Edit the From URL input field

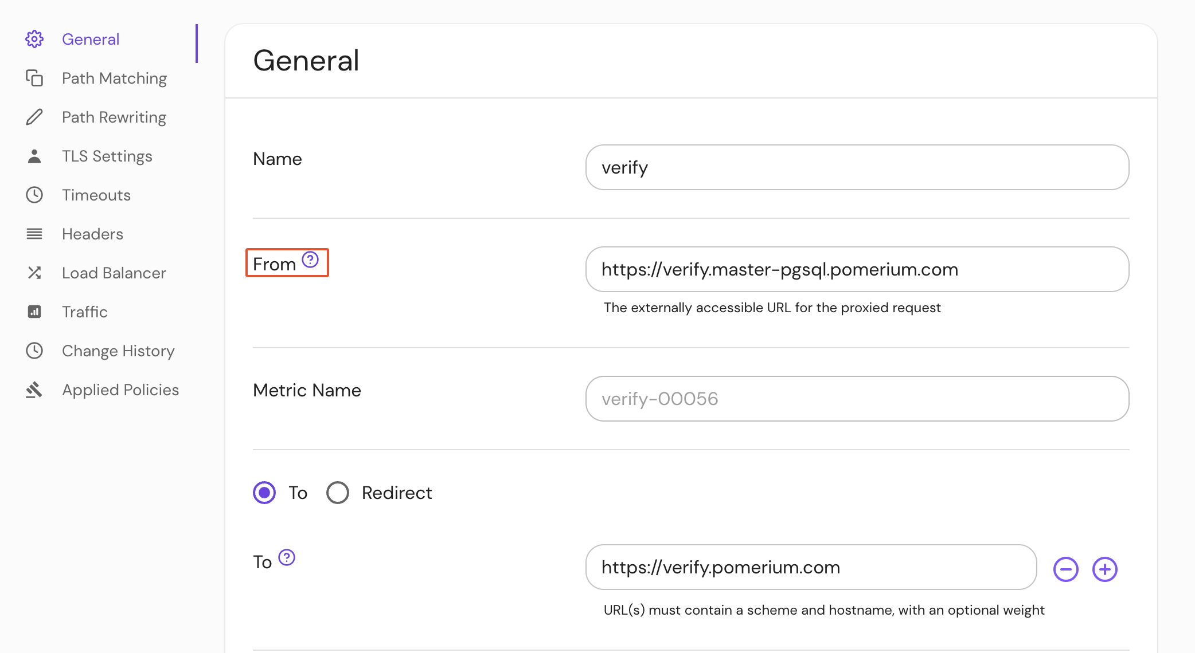[858, 269]
